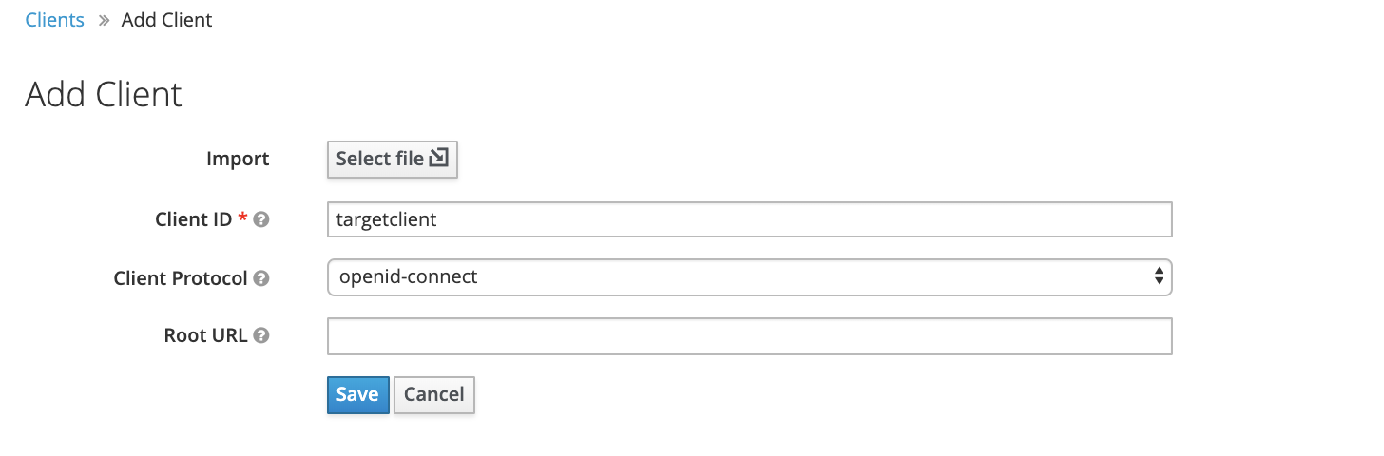The image size is (1384, 456).
Task: Click the up-down arrows of the protocol select
Action: [1158, 277]
